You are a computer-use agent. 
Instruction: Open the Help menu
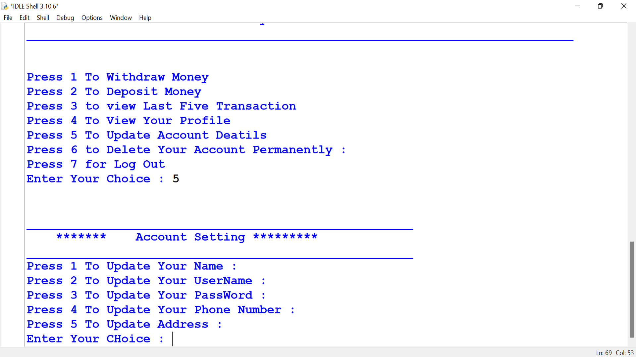[x=145, y=18]
